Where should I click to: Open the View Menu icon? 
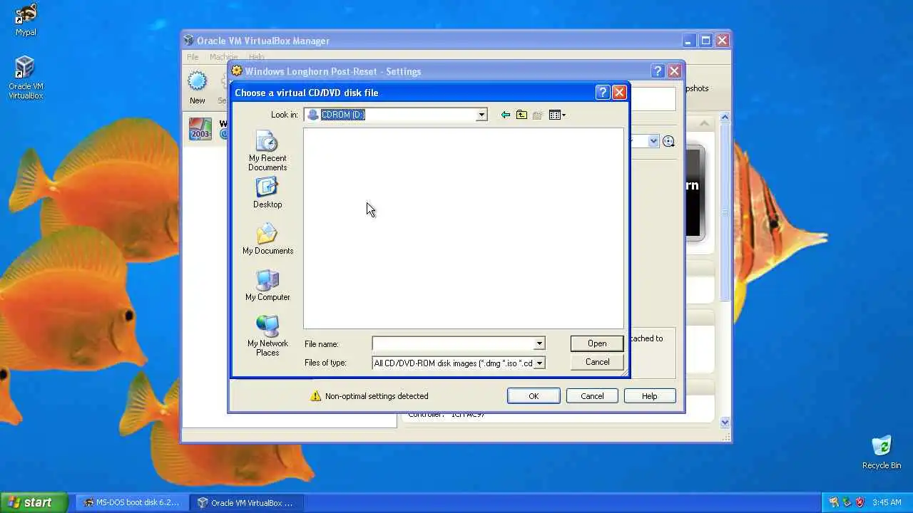pyautogui.click(x=557, y=115)
